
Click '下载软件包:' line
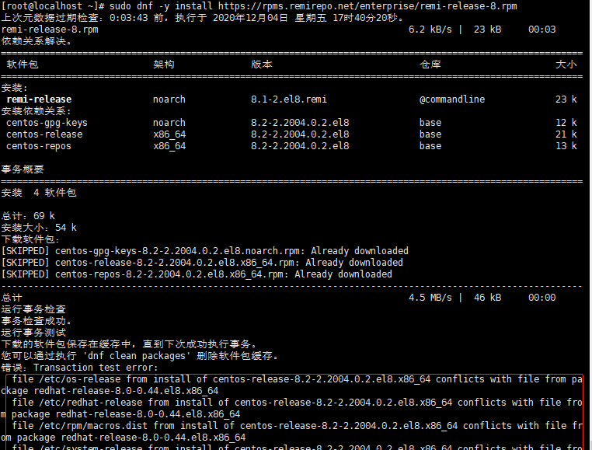pos(30,239)
